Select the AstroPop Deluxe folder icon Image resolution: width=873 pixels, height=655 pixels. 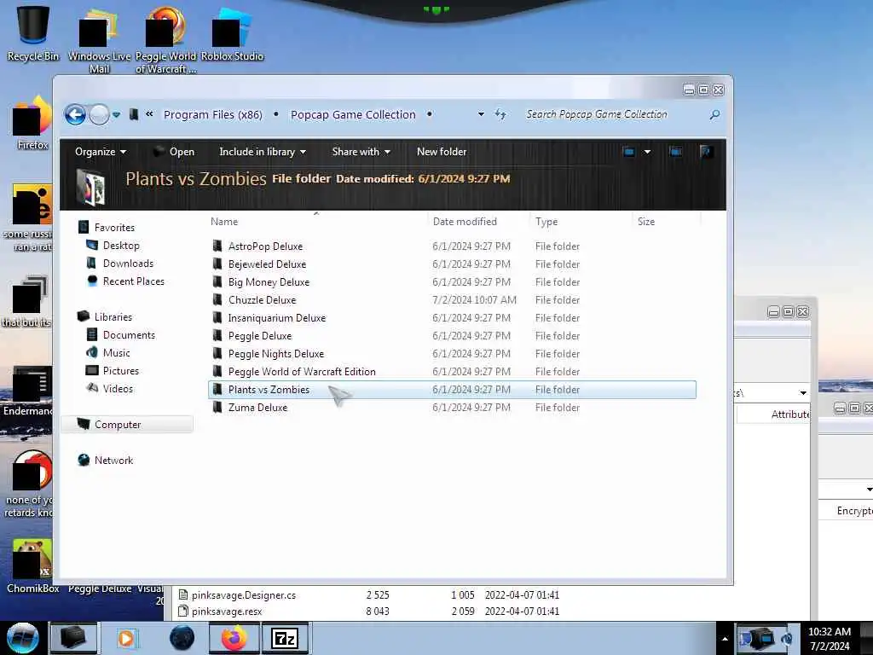coord(217,246)
